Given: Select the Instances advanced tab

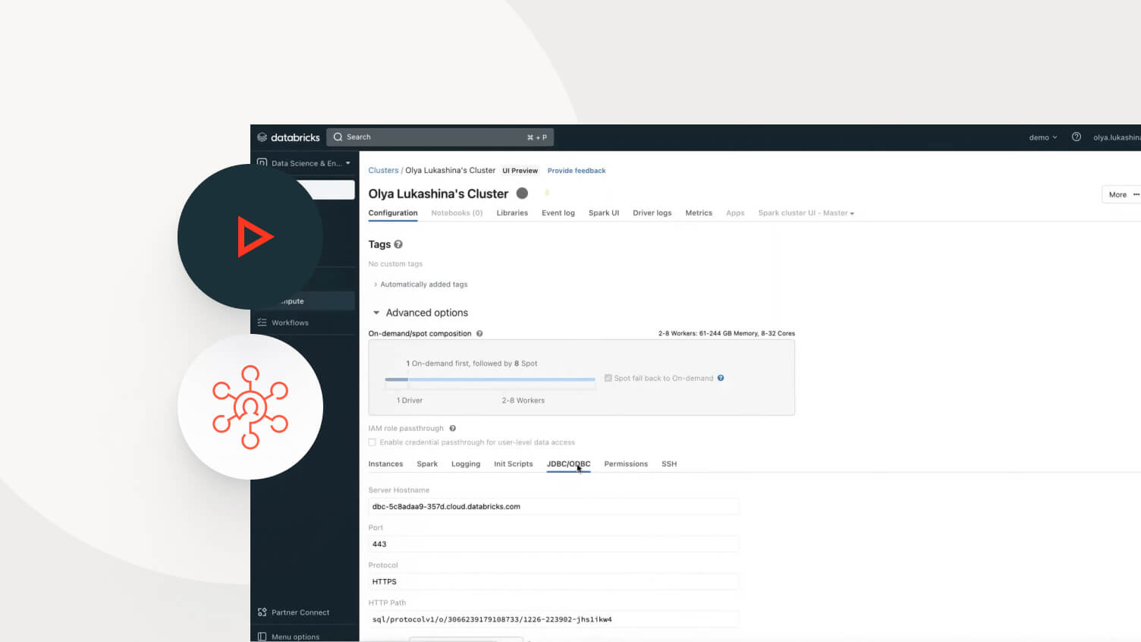Looking at the screenshot, I should [x=385, y=464].
